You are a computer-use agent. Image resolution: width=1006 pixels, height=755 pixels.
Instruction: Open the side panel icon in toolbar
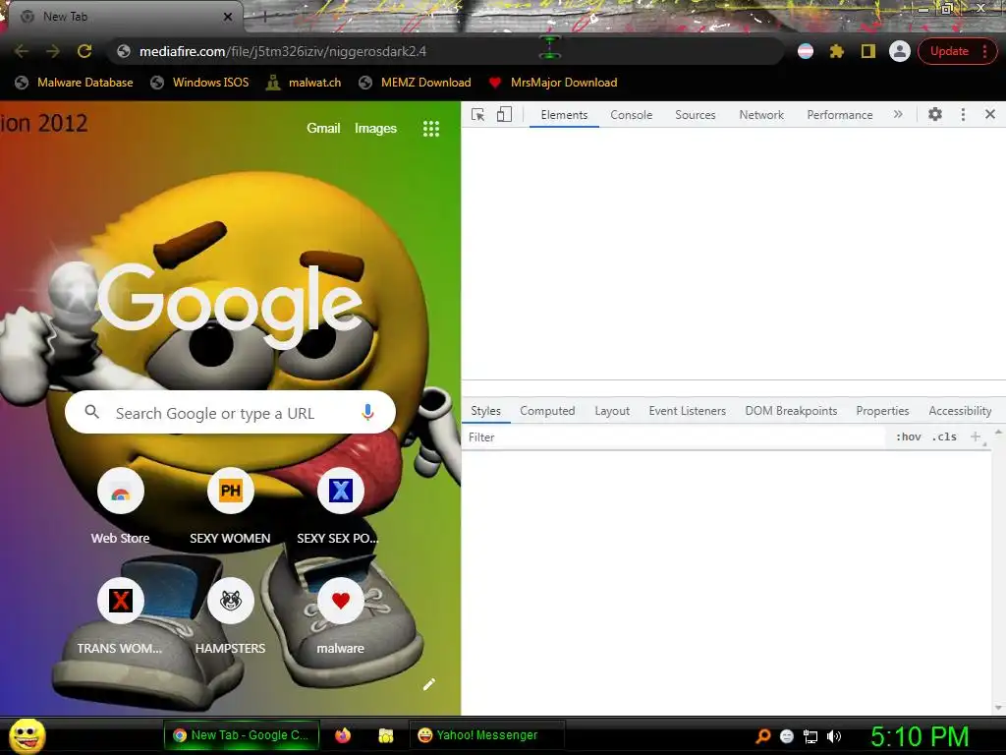coord(868,51)
